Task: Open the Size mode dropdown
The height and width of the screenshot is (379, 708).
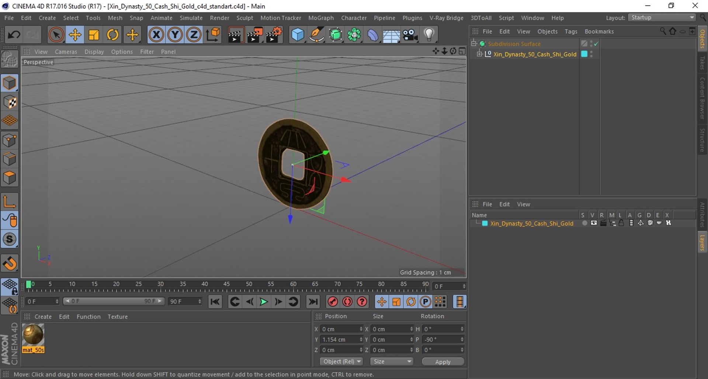Action: coord(391,361)
